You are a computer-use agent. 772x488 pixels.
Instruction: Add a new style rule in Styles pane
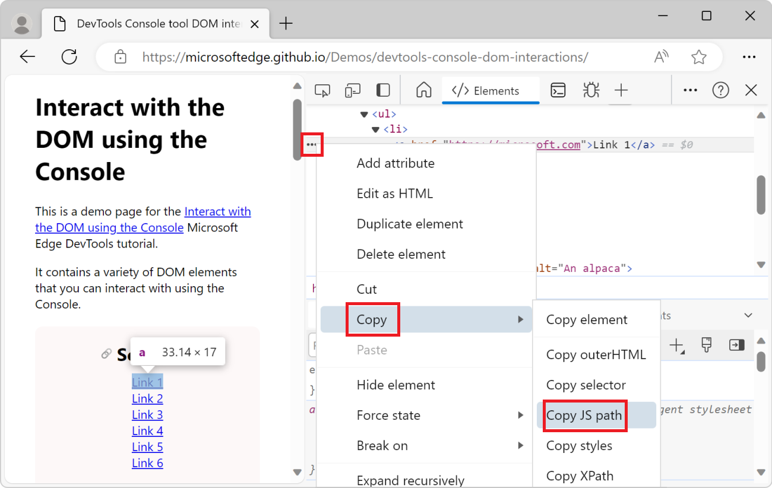(677, 345)
